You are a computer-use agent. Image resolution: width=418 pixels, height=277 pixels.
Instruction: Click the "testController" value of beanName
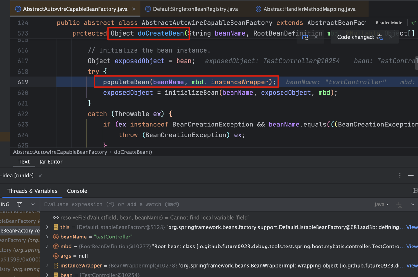[113, 237]
